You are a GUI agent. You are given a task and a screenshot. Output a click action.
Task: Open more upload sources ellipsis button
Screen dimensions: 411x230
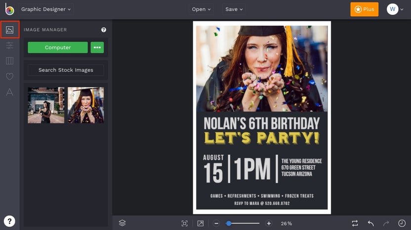[x=97, y=47]
